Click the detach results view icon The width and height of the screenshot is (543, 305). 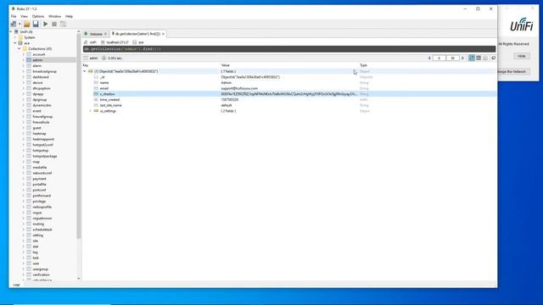[493, 58]
